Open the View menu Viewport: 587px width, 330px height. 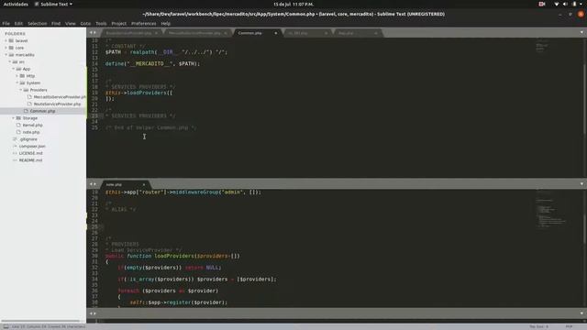(x=71, y=23)
